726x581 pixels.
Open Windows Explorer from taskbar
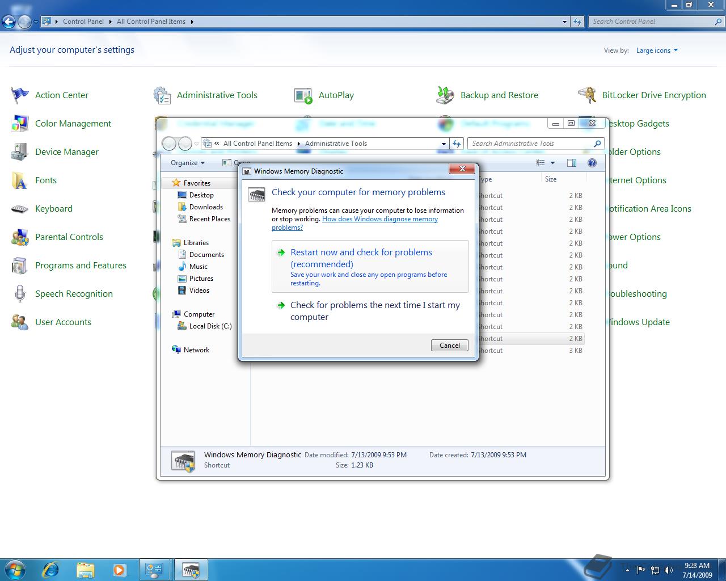pyautogui.click(x=86, y=569)
